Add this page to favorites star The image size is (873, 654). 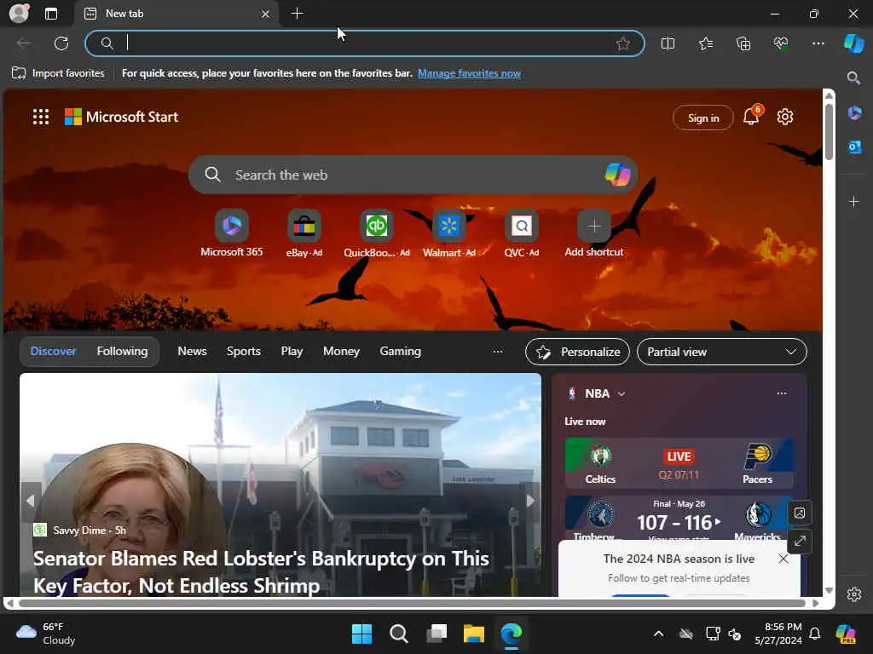(x=623, y=43)
